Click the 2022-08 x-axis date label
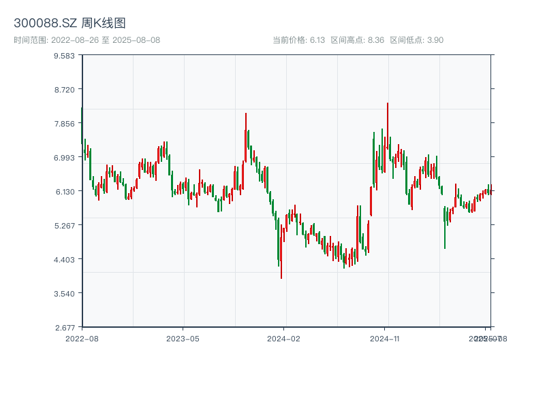 point(82,338)
